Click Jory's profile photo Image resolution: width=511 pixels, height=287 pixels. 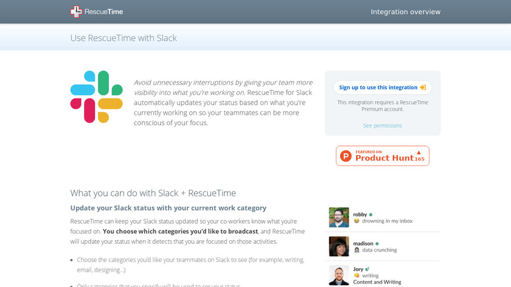(339, 275)
